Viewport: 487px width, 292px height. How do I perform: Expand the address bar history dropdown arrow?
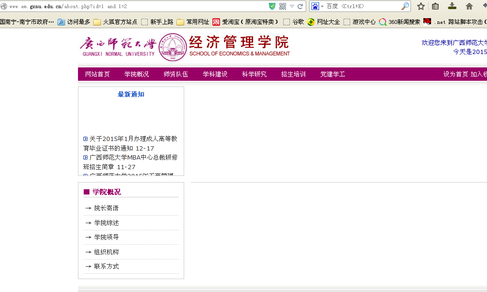point(292,6)
